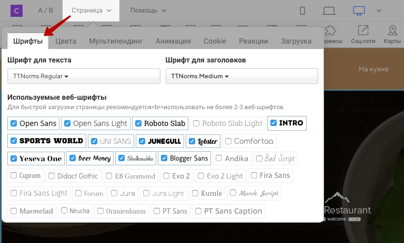Click the purple C logo icon
Viewport: 404px width, 243px height.
pos(16,10)
